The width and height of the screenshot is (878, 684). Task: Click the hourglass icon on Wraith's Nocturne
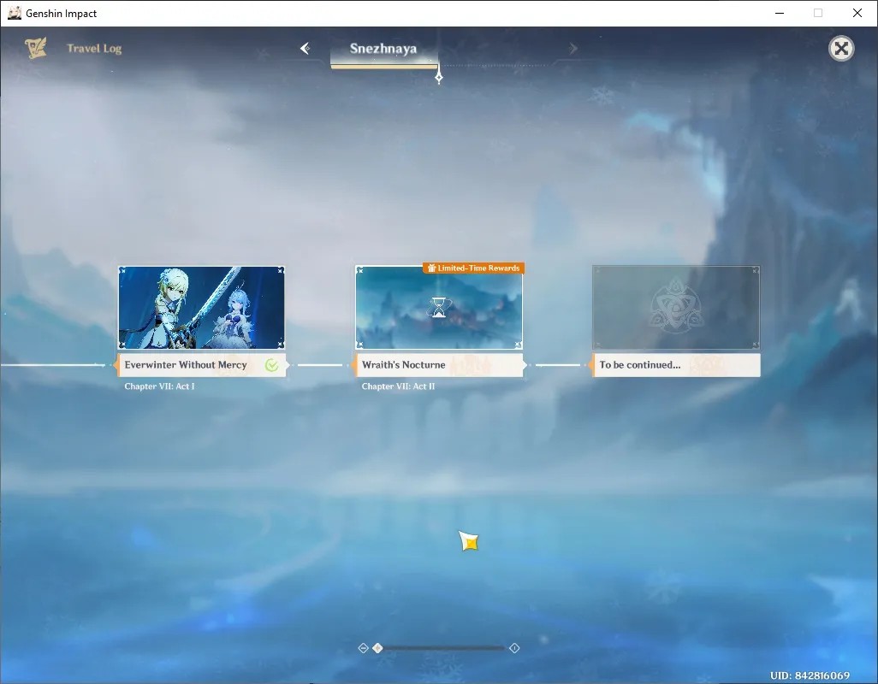[439, 308]
